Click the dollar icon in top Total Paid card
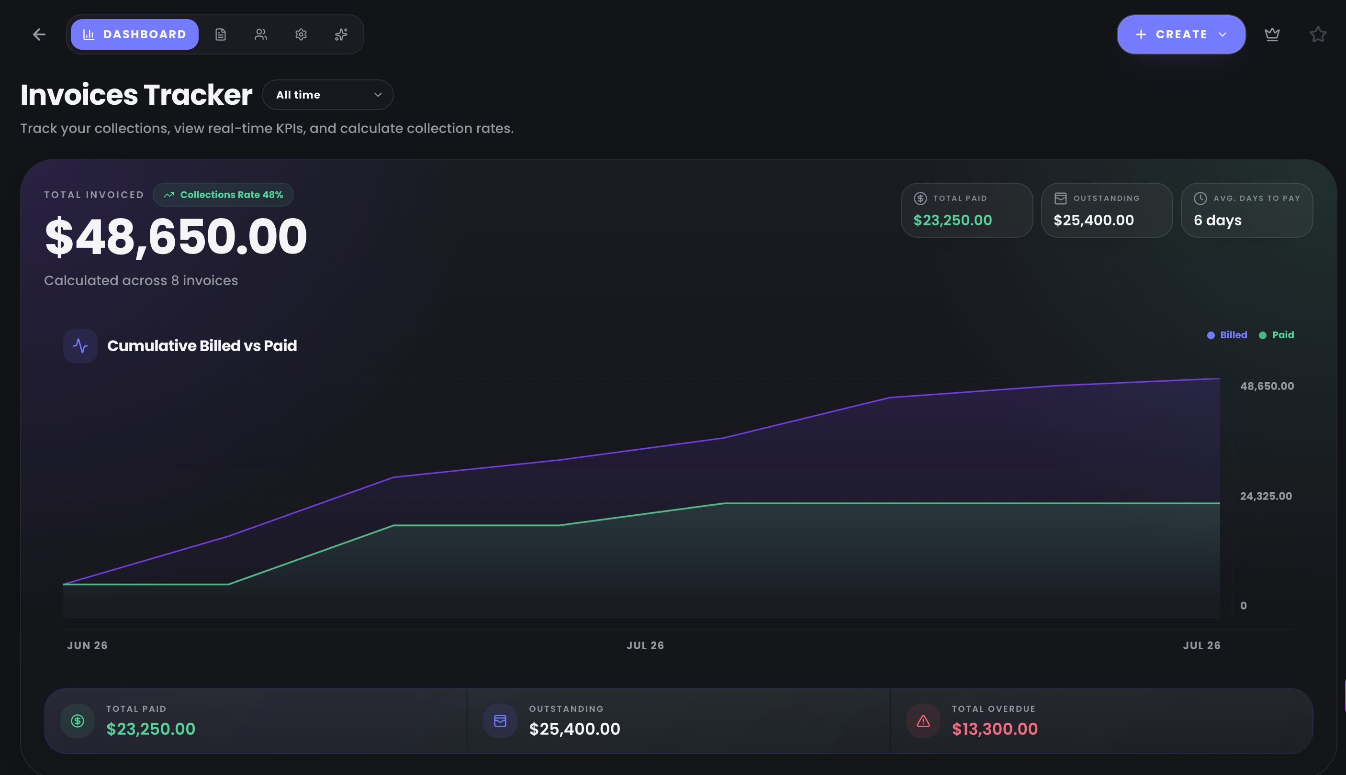Screen dimensions: 1346x775 tap(920, 199)
